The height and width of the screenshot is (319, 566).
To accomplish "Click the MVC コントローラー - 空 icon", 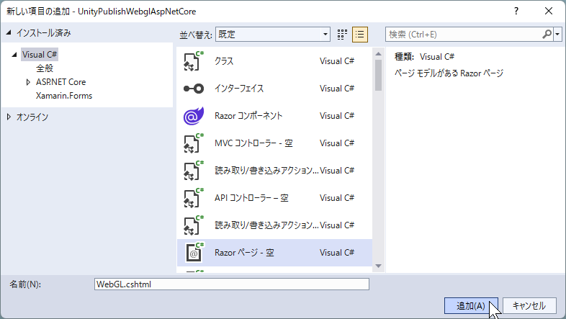I will [194, 143].
